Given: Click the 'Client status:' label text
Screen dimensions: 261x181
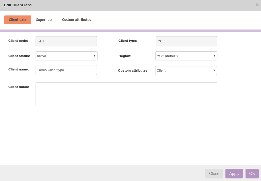Looking at the screenshot, I should [x=19, y=56].
